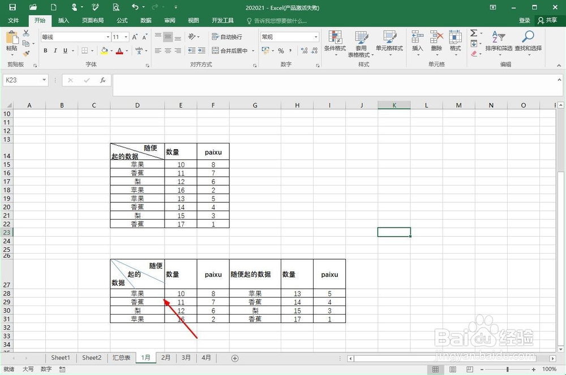Switch to the Page Layout (页面布局) tab

(93, 20)
